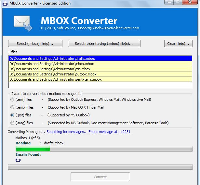Click Select (.mbox) file(s)... button
The height and width of the screenshot is (185, 200).
(35, 44)
